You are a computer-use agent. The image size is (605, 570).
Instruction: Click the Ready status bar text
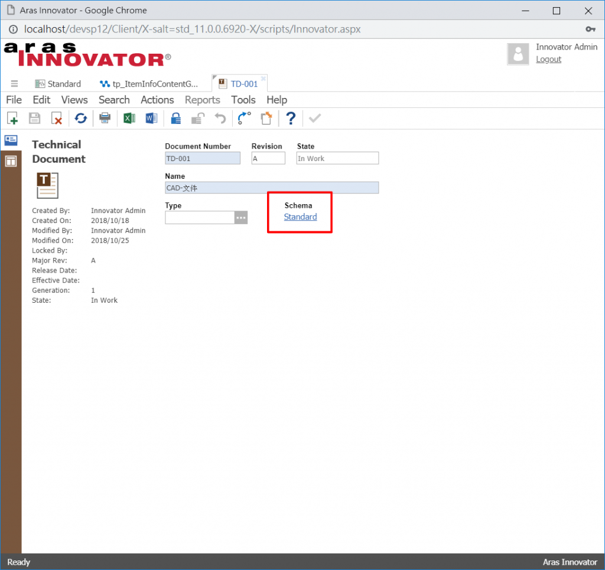(18, 562)
